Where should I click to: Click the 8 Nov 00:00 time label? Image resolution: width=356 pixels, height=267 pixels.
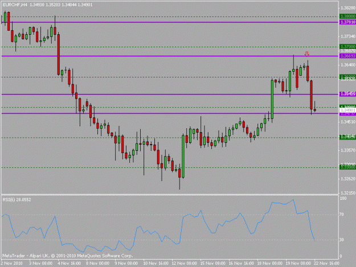pyautogui.click(x=98, y=263)
